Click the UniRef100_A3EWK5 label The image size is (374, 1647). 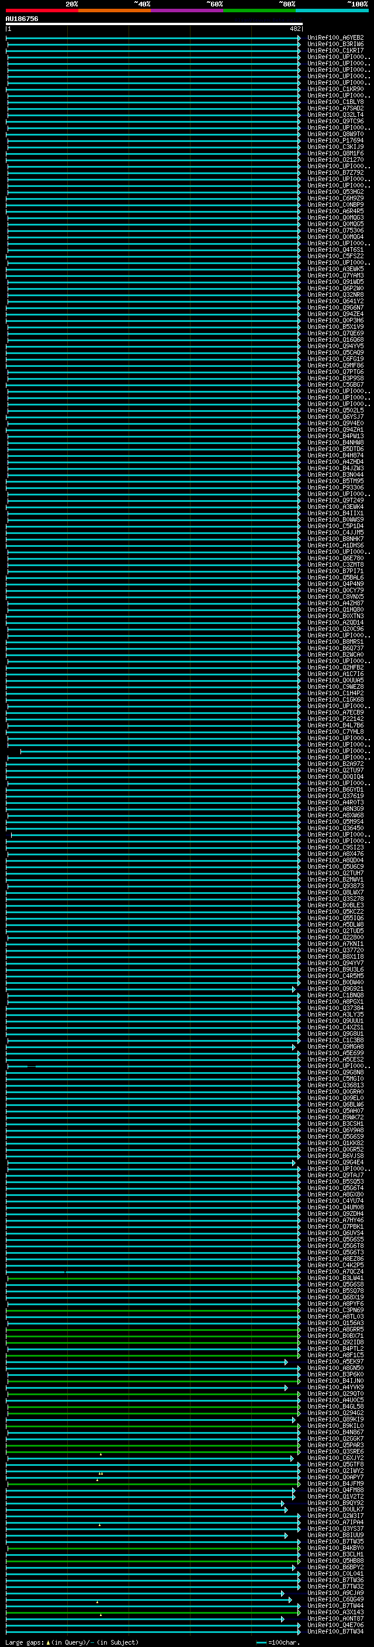(x=335, y=269)
